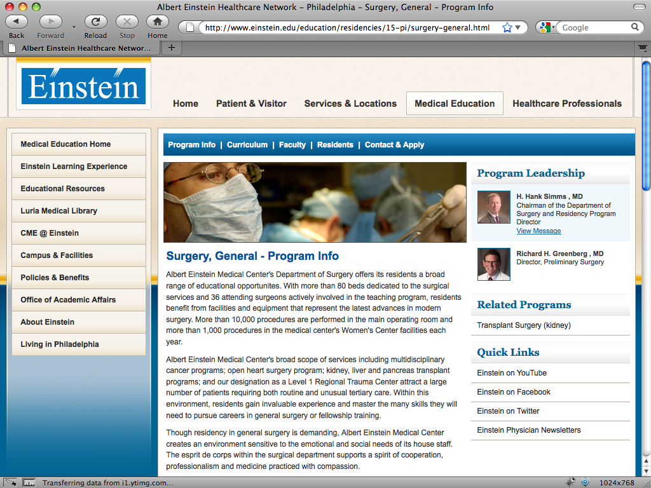This screenshot has width=651, height=488.
Task: Click the Back navigation button
Action: (17, 22)
